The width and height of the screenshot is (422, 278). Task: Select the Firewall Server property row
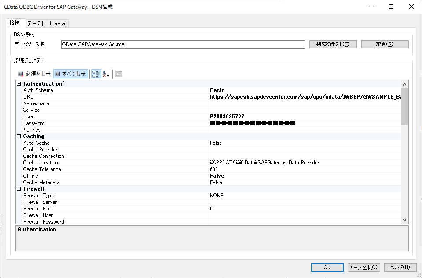(x=212, y=202)
